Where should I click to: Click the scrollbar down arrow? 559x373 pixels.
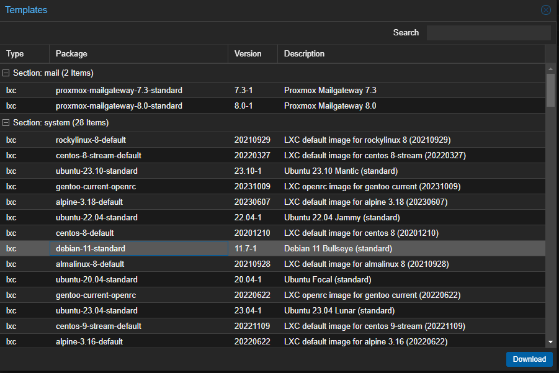[550, 342]
